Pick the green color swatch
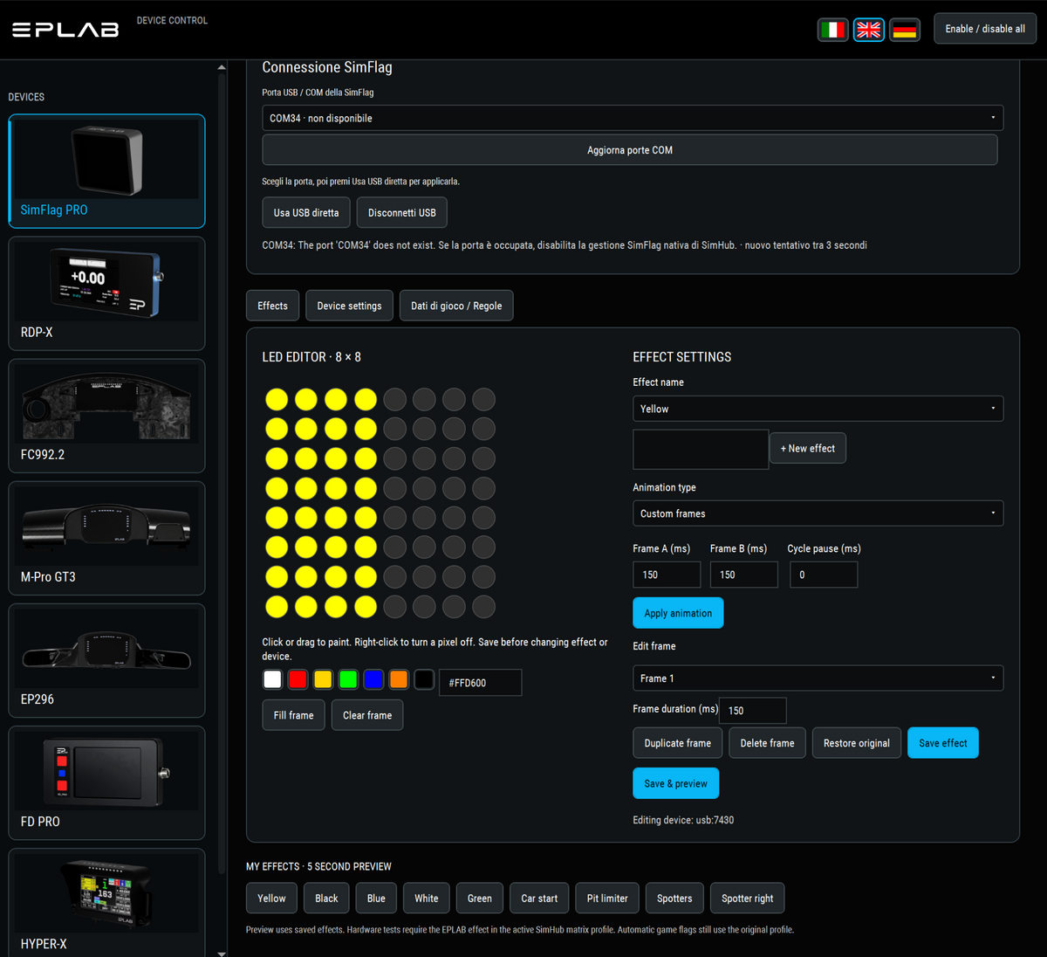Viewport: 1047px width, 957px height. pos(348,679)
